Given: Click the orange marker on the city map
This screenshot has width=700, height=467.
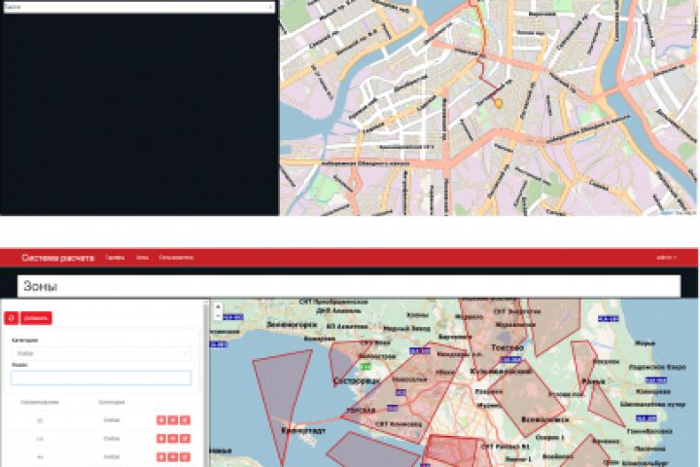Looking at the screenshot, I should (x=499, y=104).
